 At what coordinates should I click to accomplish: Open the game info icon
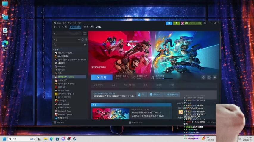(x=209, y=78)
